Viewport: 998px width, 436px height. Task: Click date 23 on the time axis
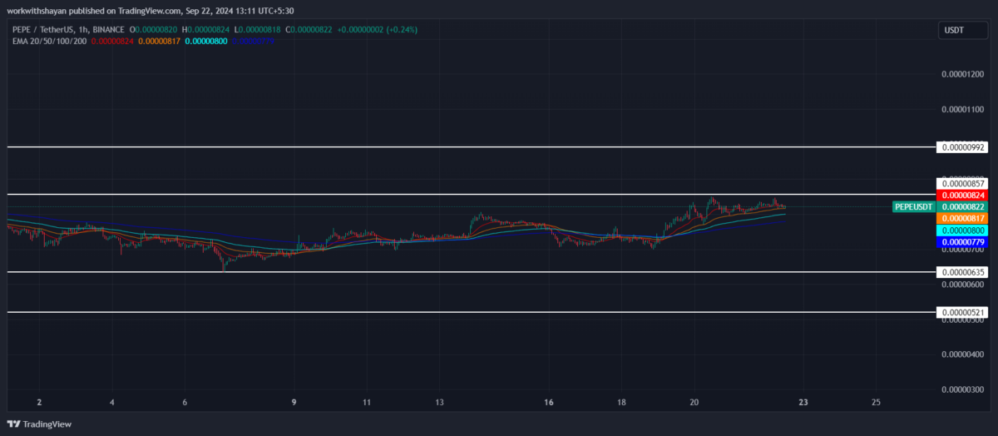tap(803, 402)
